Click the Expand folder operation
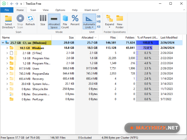This screenshot has width=187, height=140. pos(109,22)
